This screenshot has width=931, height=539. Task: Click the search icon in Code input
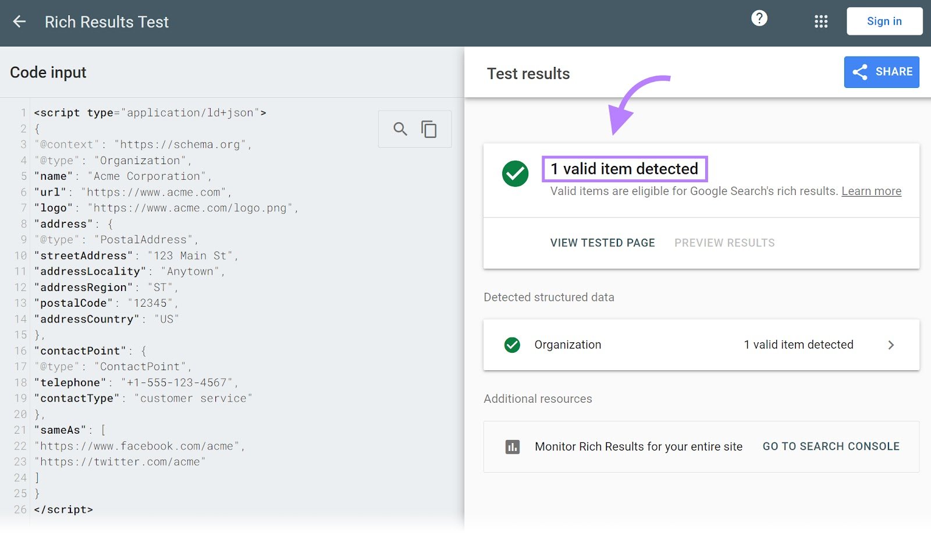[400, 129]
